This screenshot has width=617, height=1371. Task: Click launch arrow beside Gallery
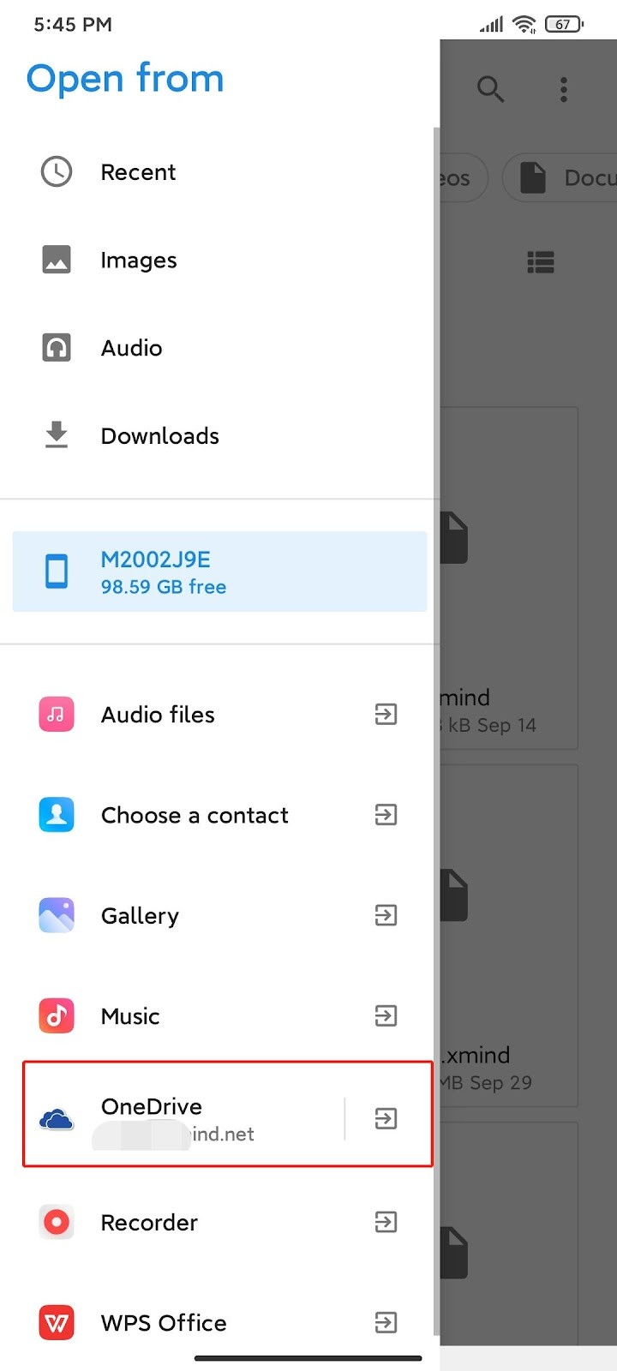386,915
